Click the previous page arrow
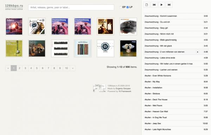 pos(8,68)
